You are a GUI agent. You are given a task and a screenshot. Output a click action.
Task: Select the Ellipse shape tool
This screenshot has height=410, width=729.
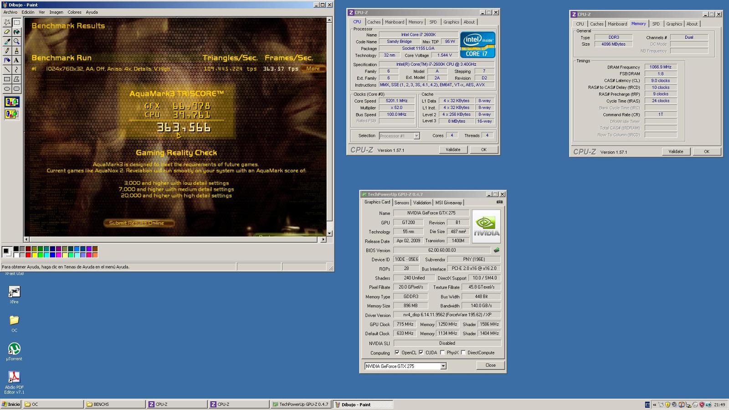click(7, 89)
